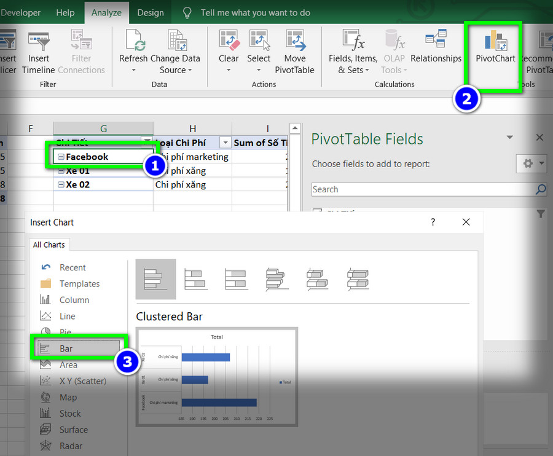The height and width of the screenshot is (456, 553).
Task: Collapse the Facebook row group
Action: (x=61, y=157)
